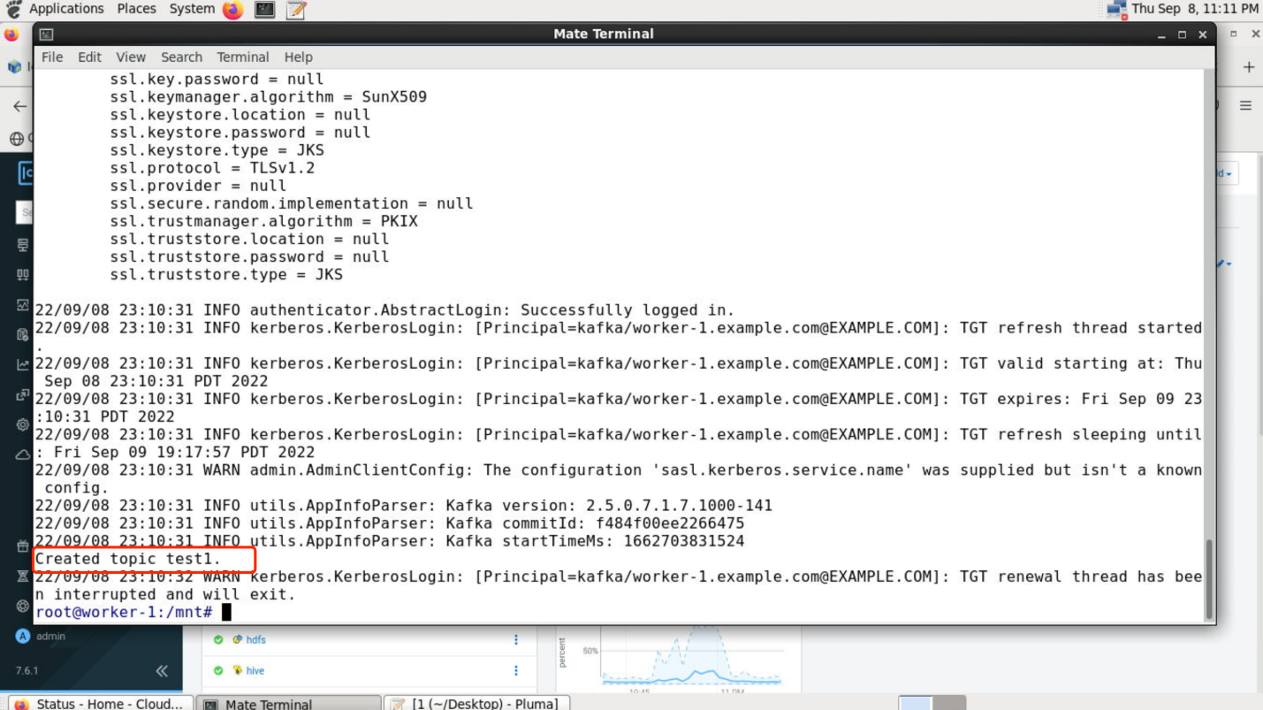The image size is (1263, 710).
Task: Click the Firefox back arrow button
Action: click(19, 106)
